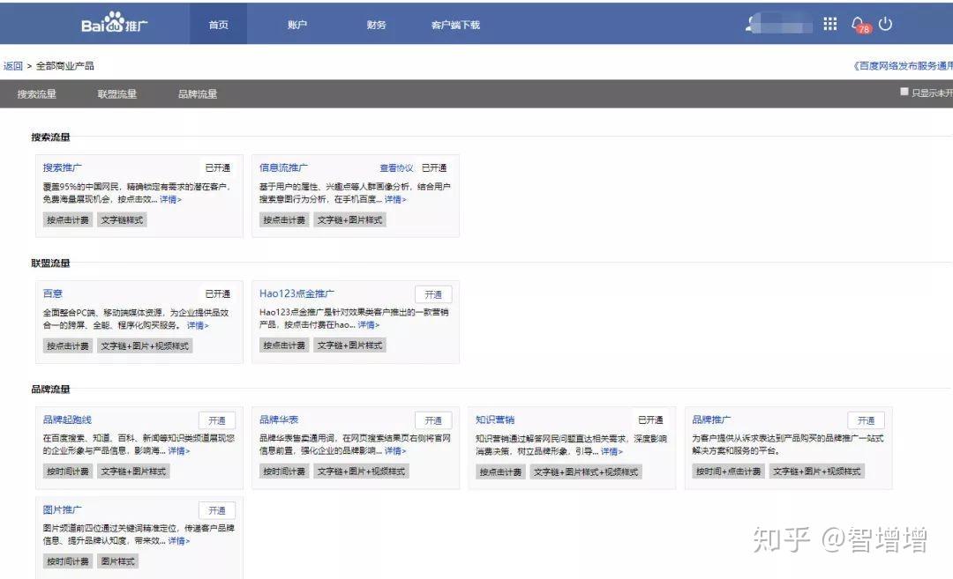Click the power logout icon
This screenshot has height=579, width=953.
point(886,24)
